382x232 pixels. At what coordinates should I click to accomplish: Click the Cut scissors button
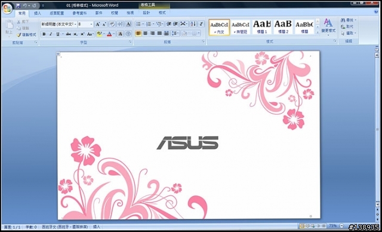[x=23, y=22]
